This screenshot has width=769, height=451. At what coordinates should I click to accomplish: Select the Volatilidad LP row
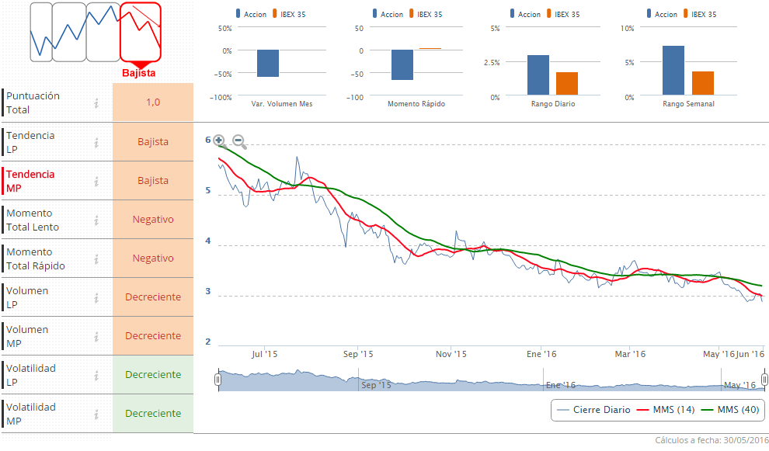click(98, 375)
